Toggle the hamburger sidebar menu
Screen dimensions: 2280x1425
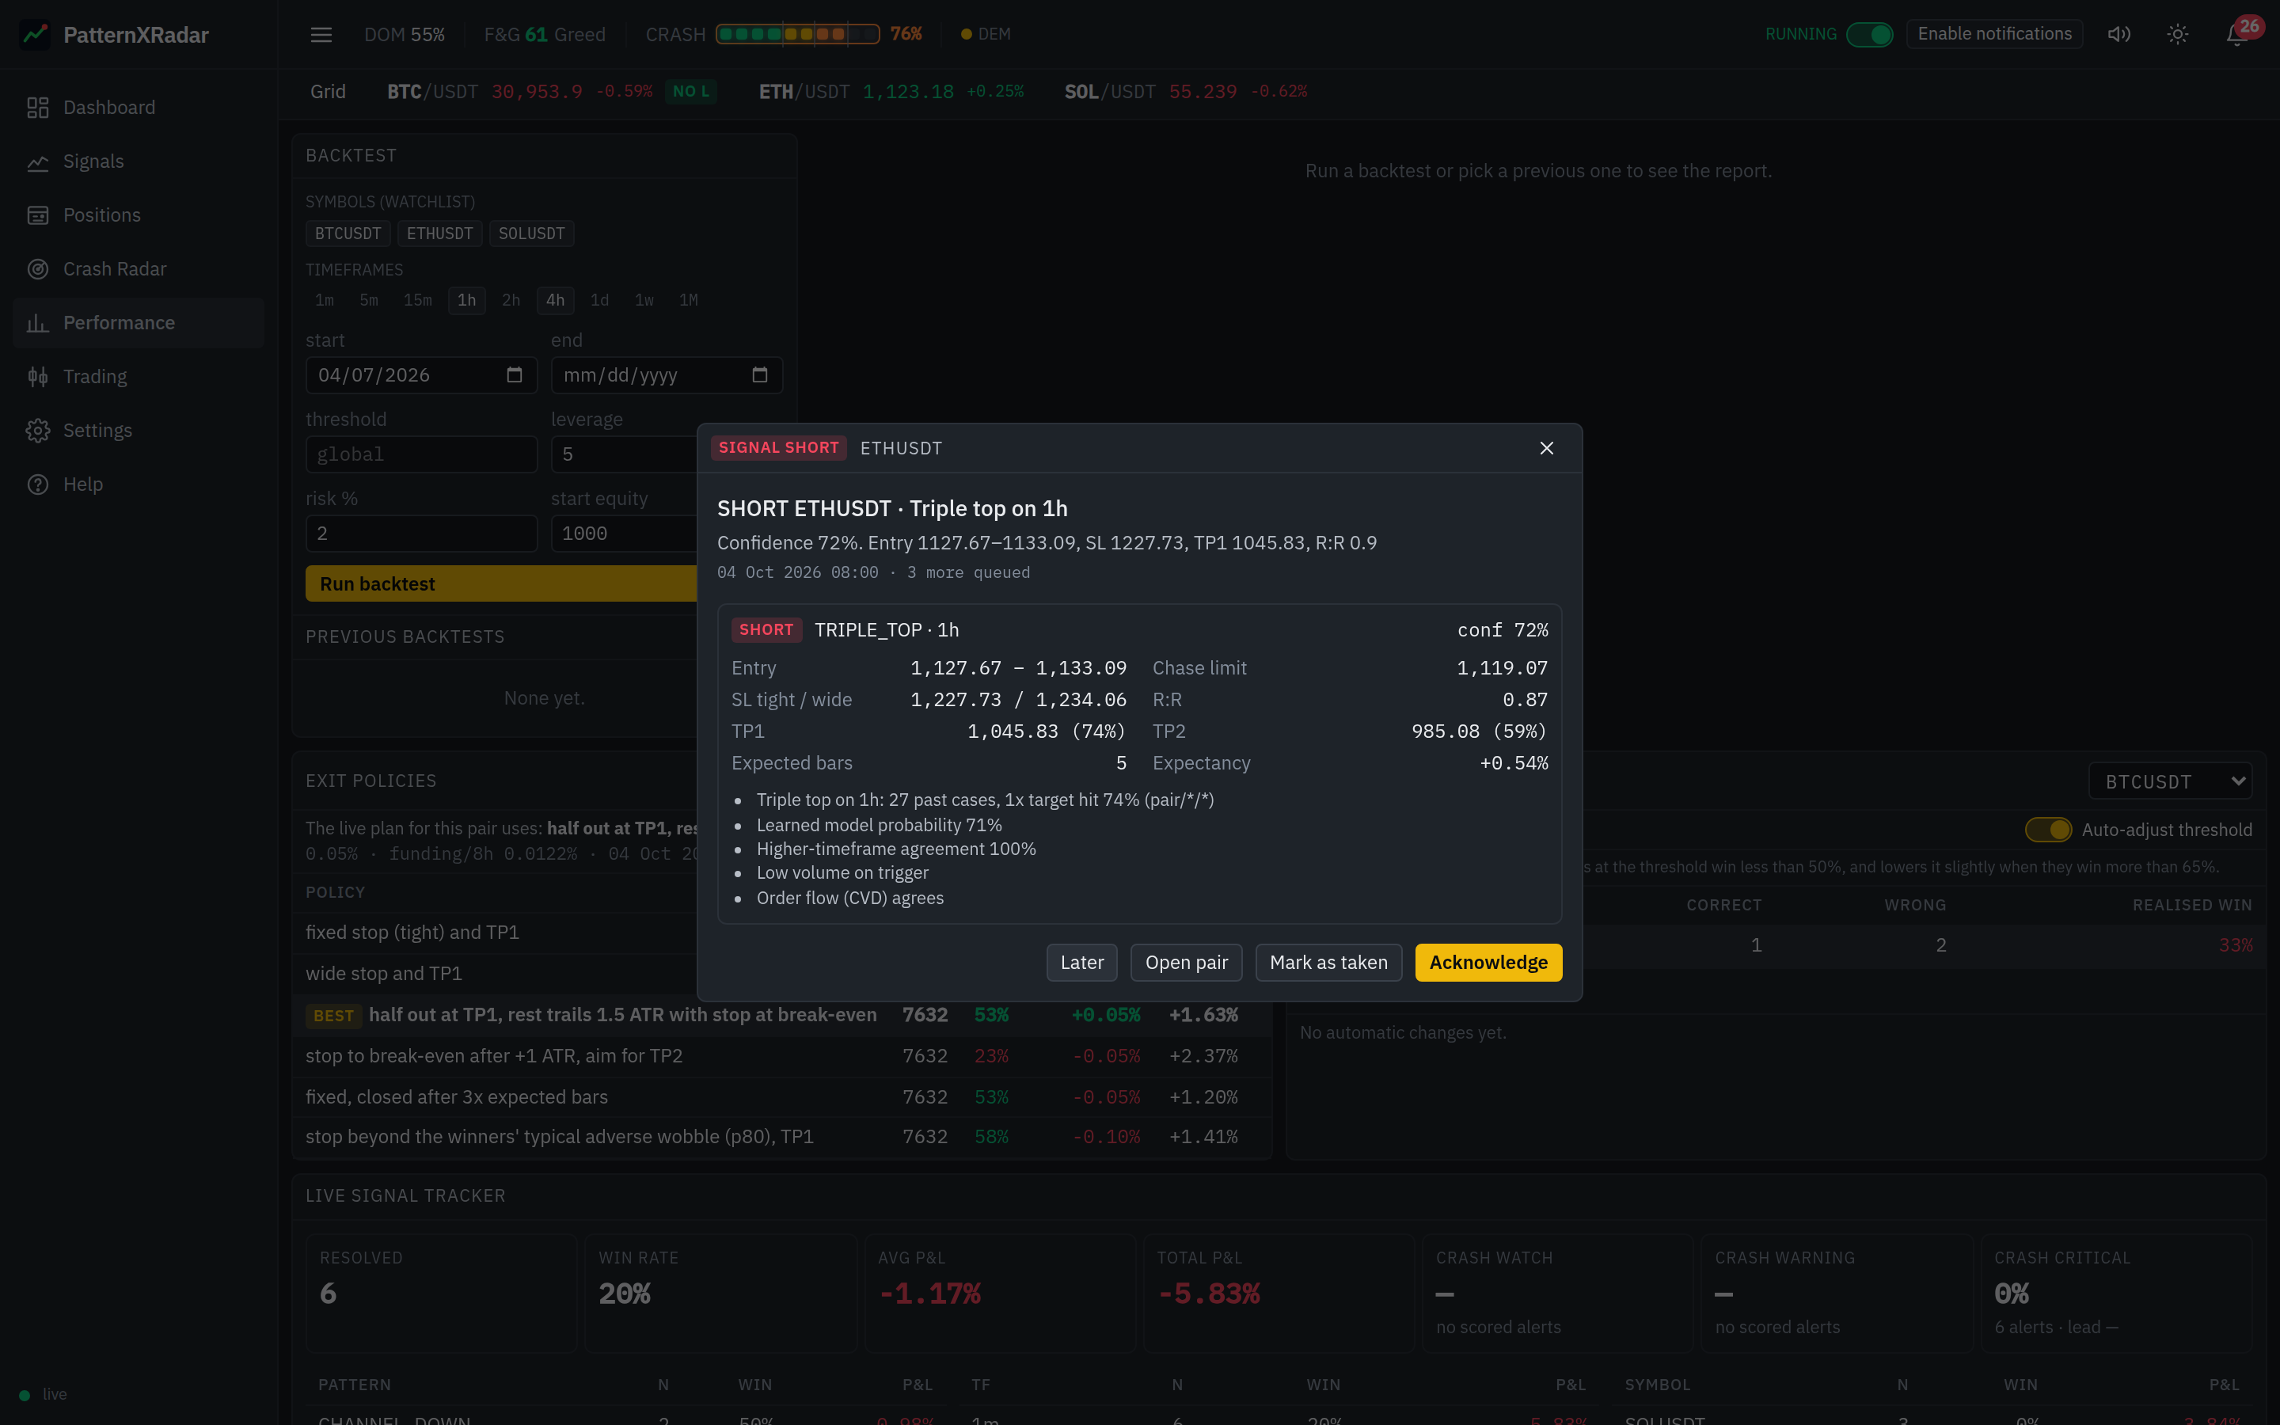click(321, 35)
